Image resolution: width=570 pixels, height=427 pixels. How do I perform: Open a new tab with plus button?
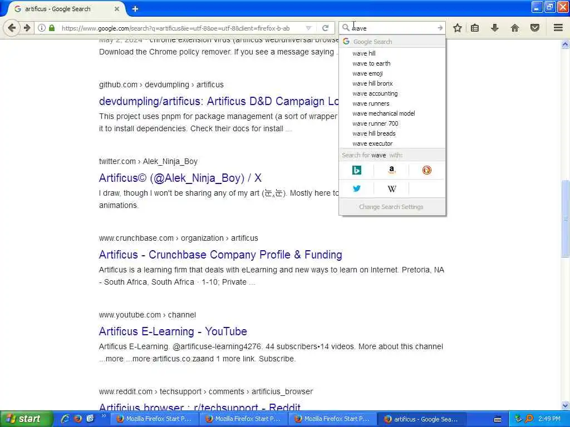point(135,9)
